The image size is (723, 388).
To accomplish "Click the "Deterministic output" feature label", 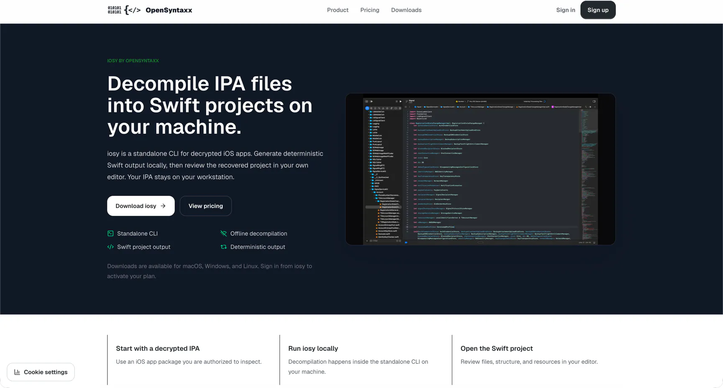I will [x=258, y=247].
